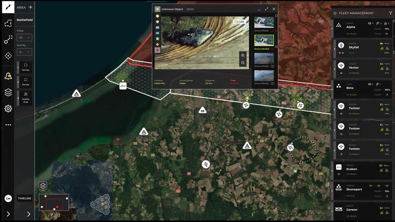Click Kraken battery status icon
395x222 pixels.
coord(381,165)
